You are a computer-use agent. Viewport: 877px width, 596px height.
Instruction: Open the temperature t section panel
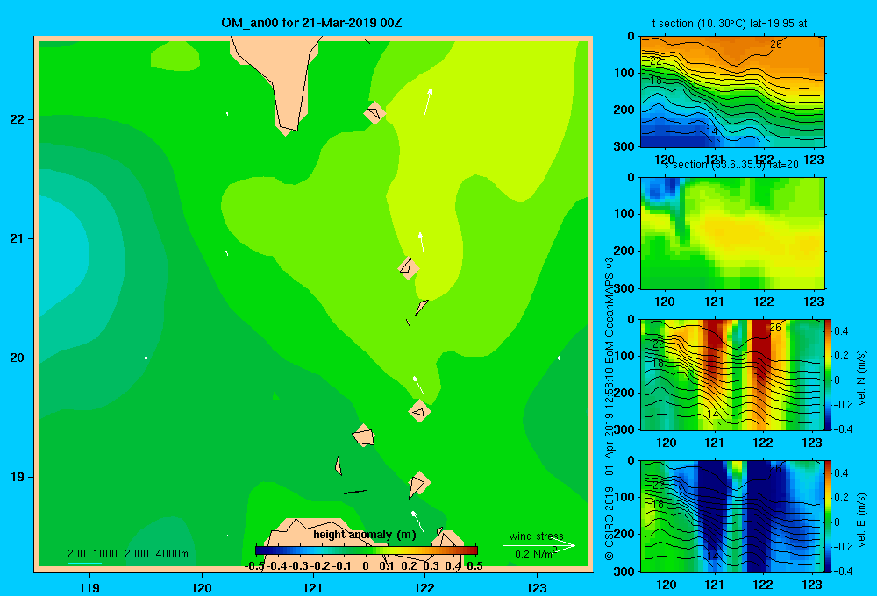click(732, 92)
